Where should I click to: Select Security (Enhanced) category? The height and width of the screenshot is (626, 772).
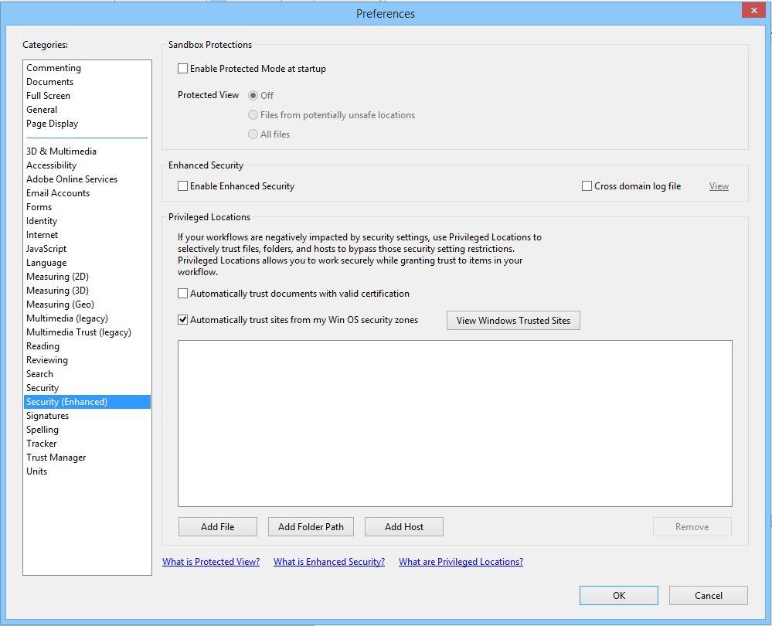(x=87, y=402)
